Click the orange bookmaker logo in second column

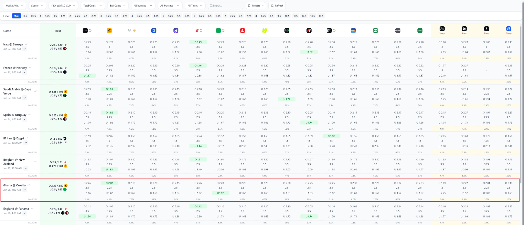pyautogui.click(x=109, y=31)
